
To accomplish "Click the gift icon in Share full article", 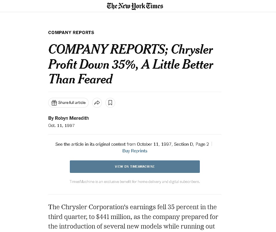I will 54,103.
